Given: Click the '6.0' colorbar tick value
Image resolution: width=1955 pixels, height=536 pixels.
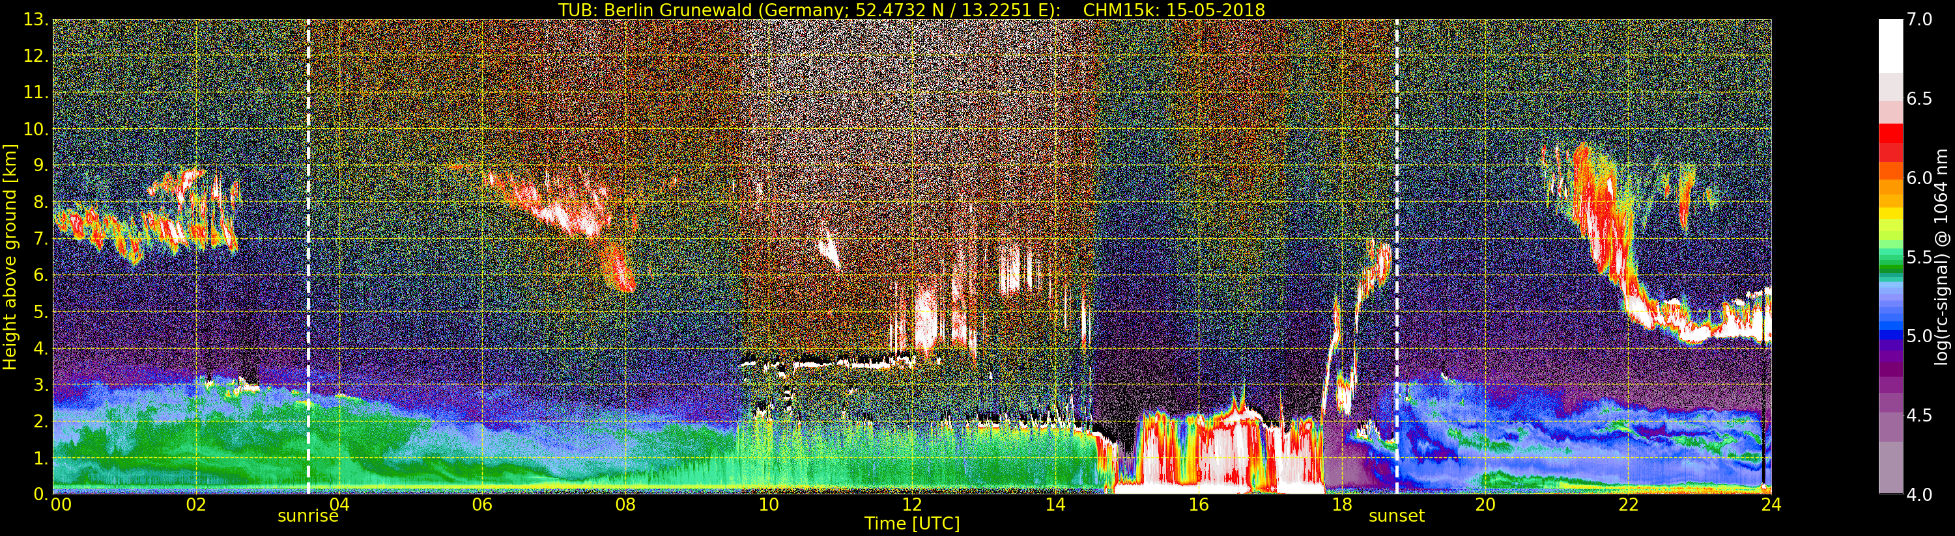Looking at the screenshot, I should tap(1919, 178).
